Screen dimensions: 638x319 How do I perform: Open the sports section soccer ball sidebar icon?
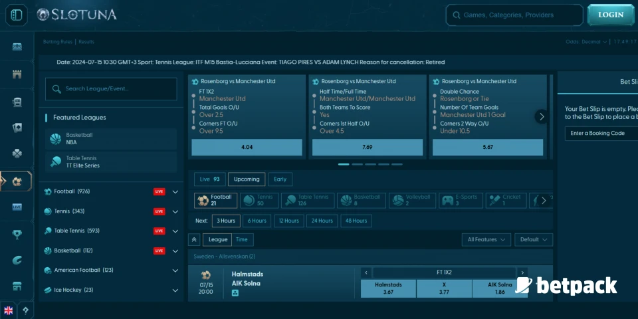click(17, 181)
